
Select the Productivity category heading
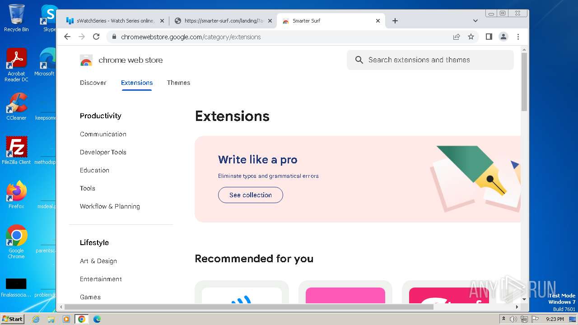tap(100, 116)
